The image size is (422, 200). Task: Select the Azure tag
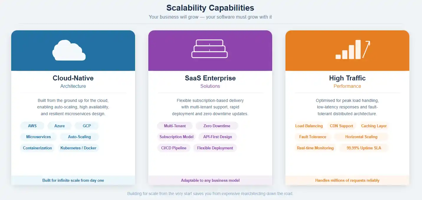click(59, 126)
